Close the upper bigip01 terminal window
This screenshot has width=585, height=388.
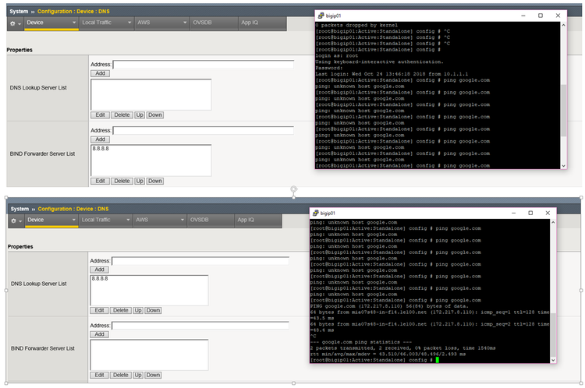[x=556, y=16]
